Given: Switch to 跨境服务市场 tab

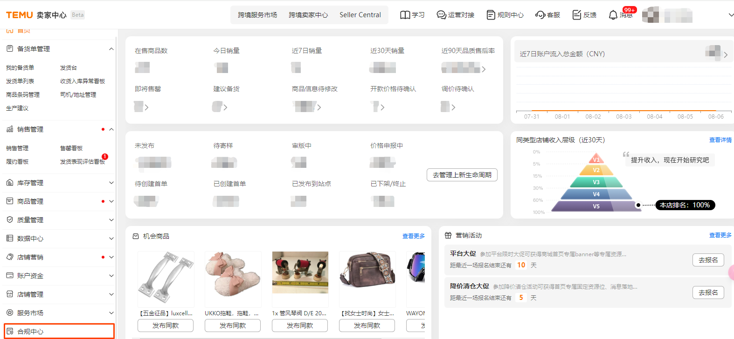Looking at the screenshot, I should pyautogui.click(x=257, y=15).
